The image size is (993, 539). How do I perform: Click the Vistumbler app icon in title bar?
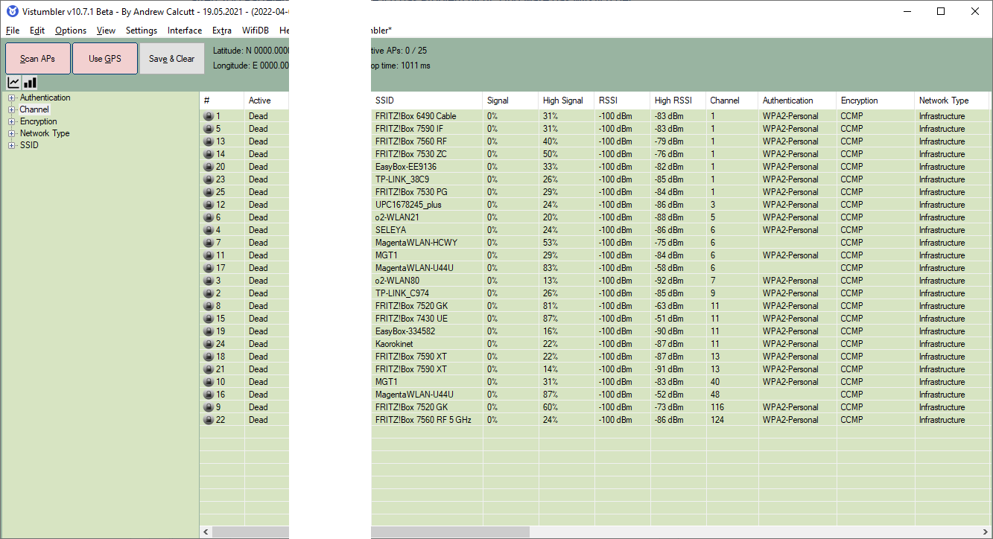(x=12, y=11)
